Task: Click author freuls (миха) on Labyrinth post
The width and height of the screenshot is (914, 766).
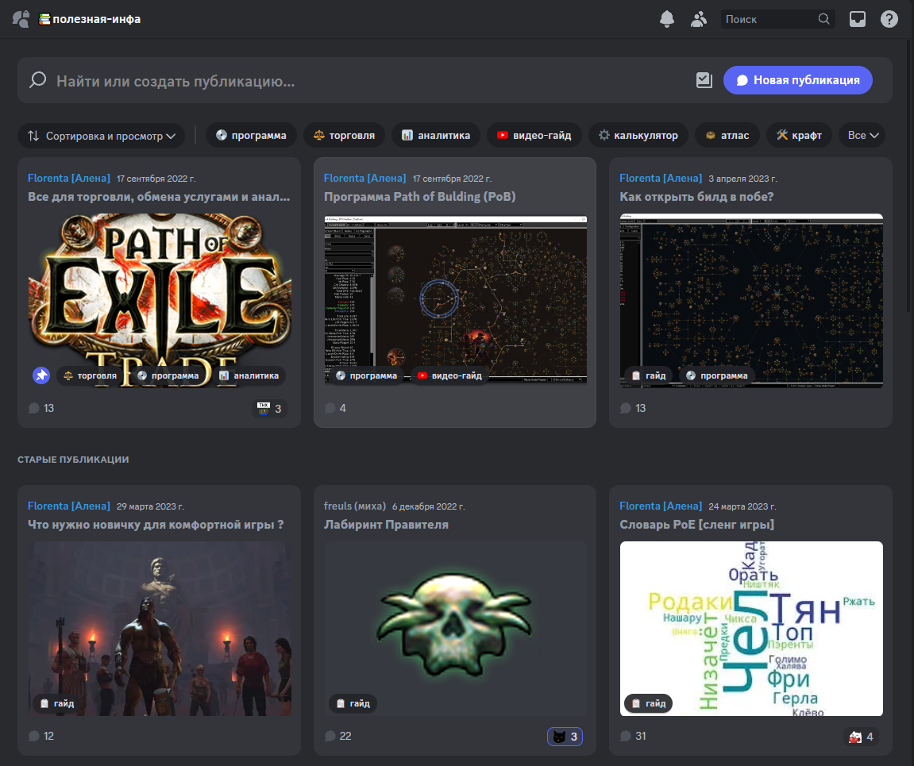Action: click(x=355, y=506)
